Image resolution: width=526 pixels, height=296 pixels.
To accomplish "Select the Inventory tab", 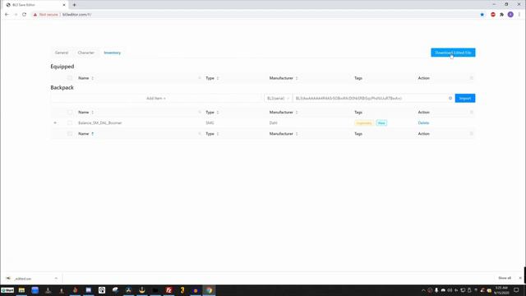I will [112, 53].
